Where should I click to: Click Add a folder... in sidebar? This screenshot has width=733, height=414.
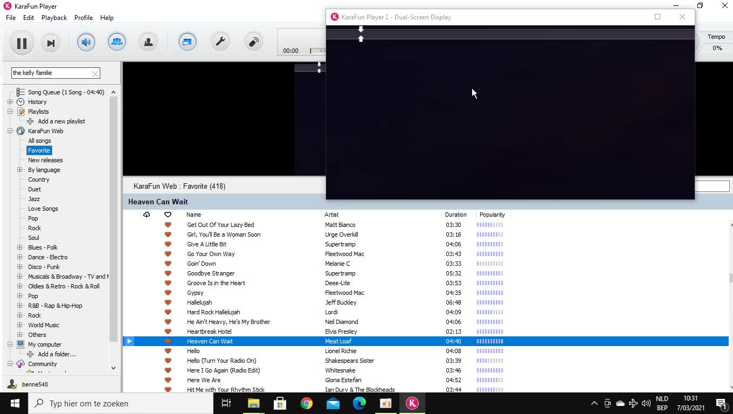coord(57,354)
